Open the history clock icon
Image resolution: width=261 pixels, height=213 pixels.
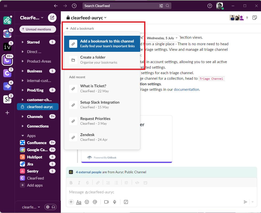point(74,6)
